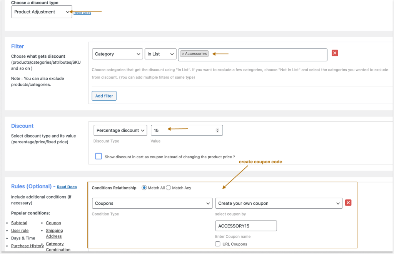Click the value field spinner arrows
Image resolution: width=394 pixels, height=254 pixels.
click(217, 130)
